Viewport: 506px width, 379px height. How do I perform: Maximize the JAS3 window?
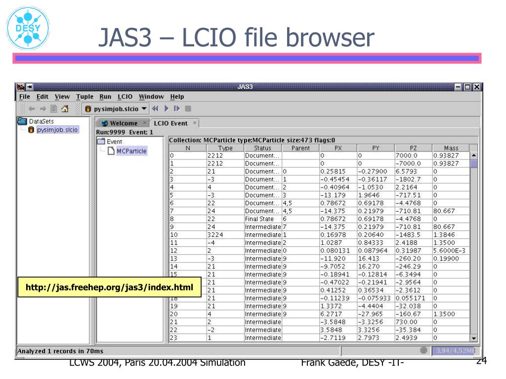(467, 87)
